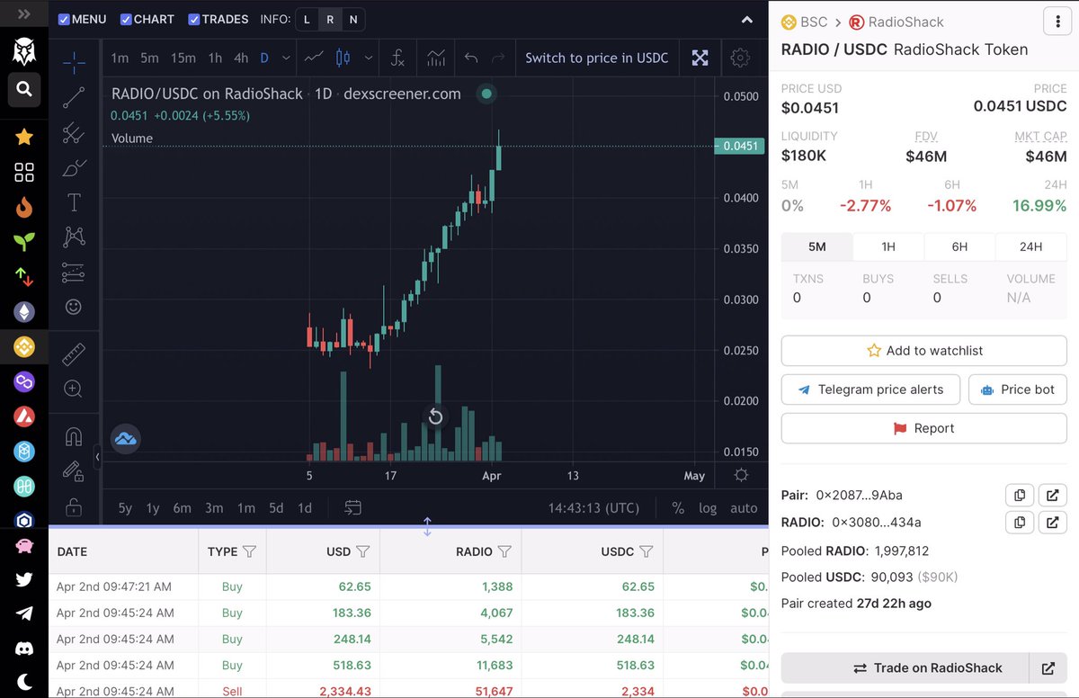Image resolution: width=1079 pixels, height=698 pixels.
Task: Open watchlist star icon in sidebar
Action: click(x=24, y=137)
